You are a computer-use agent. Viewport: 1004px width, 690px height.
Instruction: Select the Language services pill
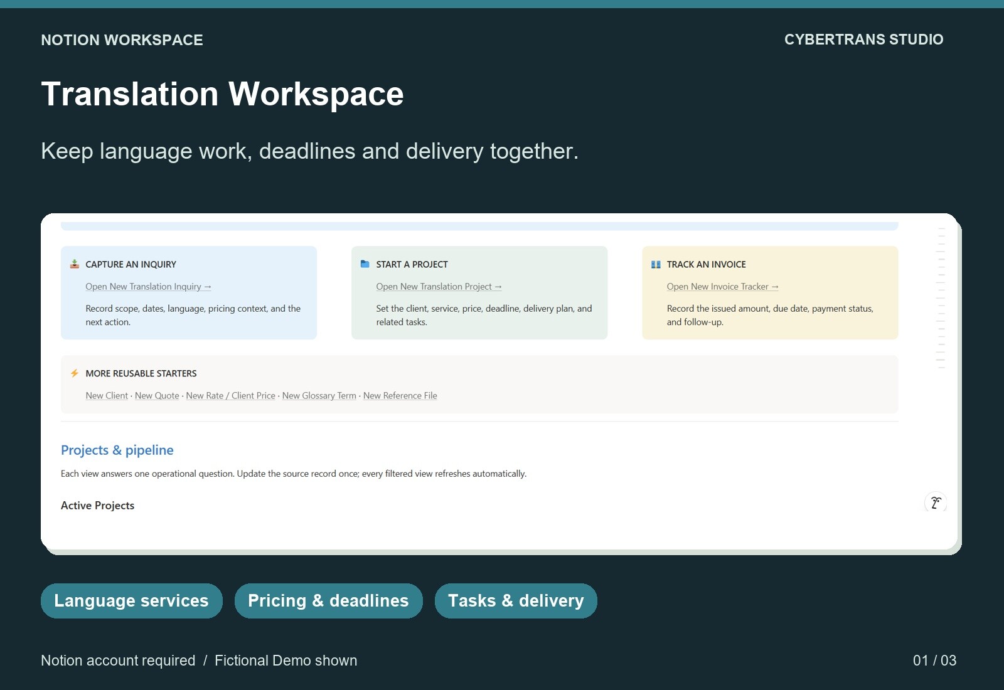click(132, 601)
